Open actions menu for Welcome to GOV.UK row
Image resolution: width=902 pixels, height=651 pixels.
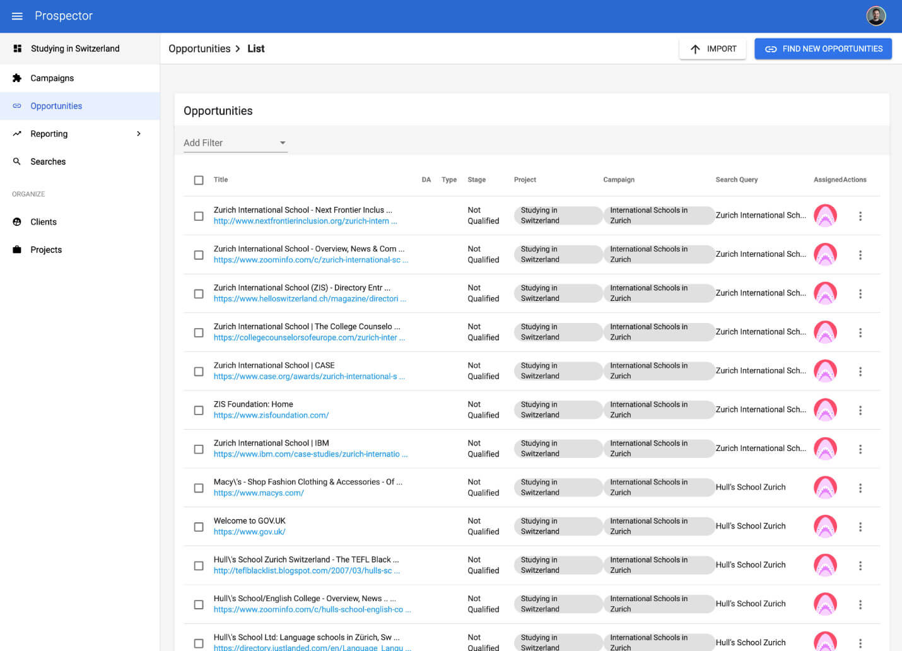[x=860, y=527]
